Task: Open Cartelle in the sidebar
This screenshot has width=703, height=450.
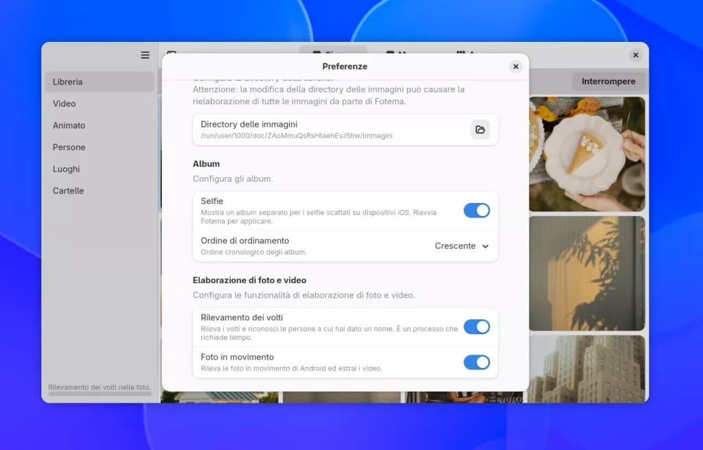Action: click(x=100, y=191)
